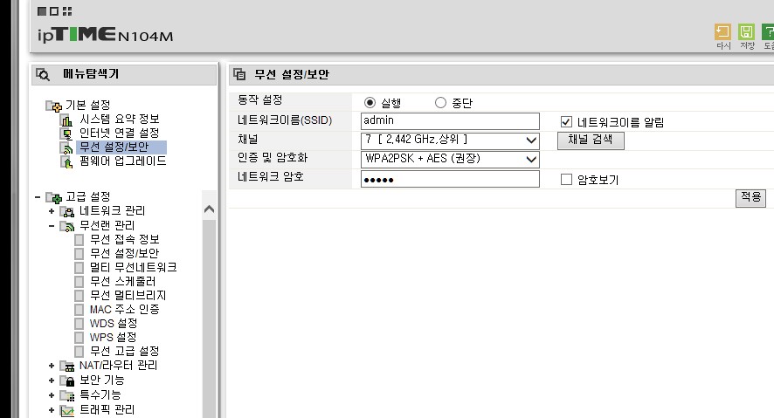Expand the 특수기능 tree node

pyautogui.click(x=52, y=395)
